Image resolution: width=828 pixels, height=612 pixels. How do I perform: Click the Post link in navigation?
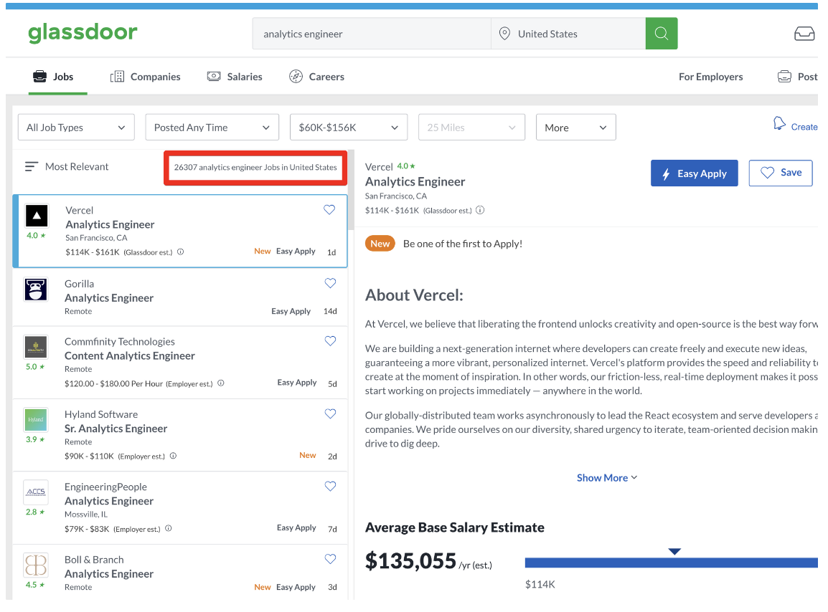coord(797,77)
